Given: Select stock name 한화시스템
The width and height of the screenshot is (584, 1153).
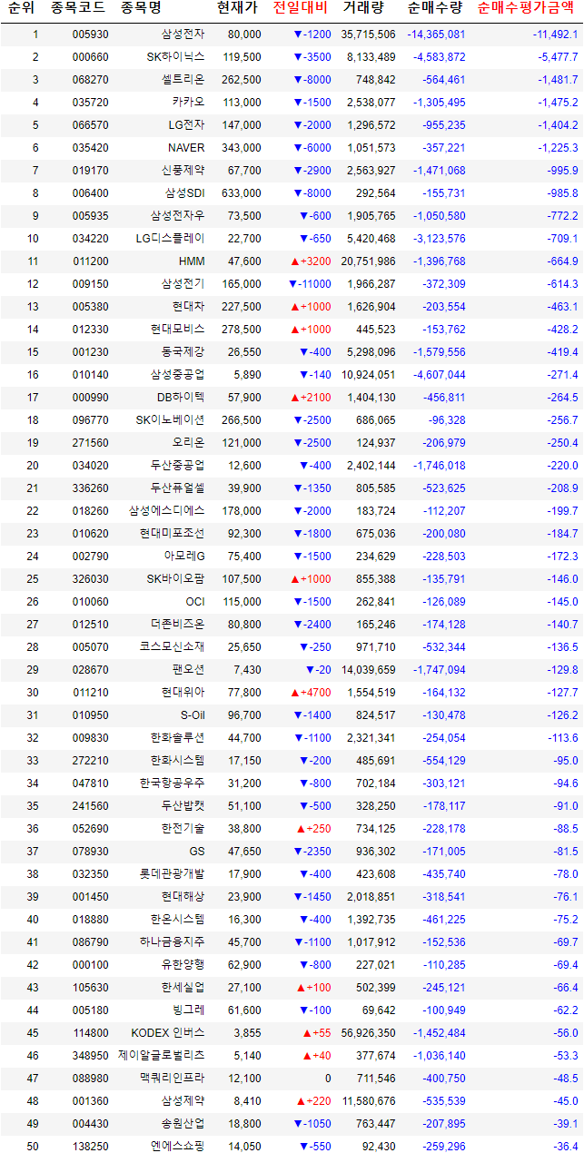Looking at the screenshot, I should click(x=179, y=761).
